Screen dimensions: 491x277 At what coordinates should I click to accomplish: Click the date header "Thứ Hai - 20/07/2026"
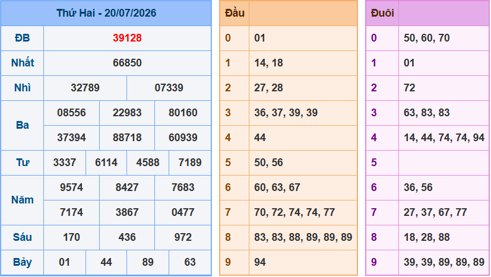point(106,13)
